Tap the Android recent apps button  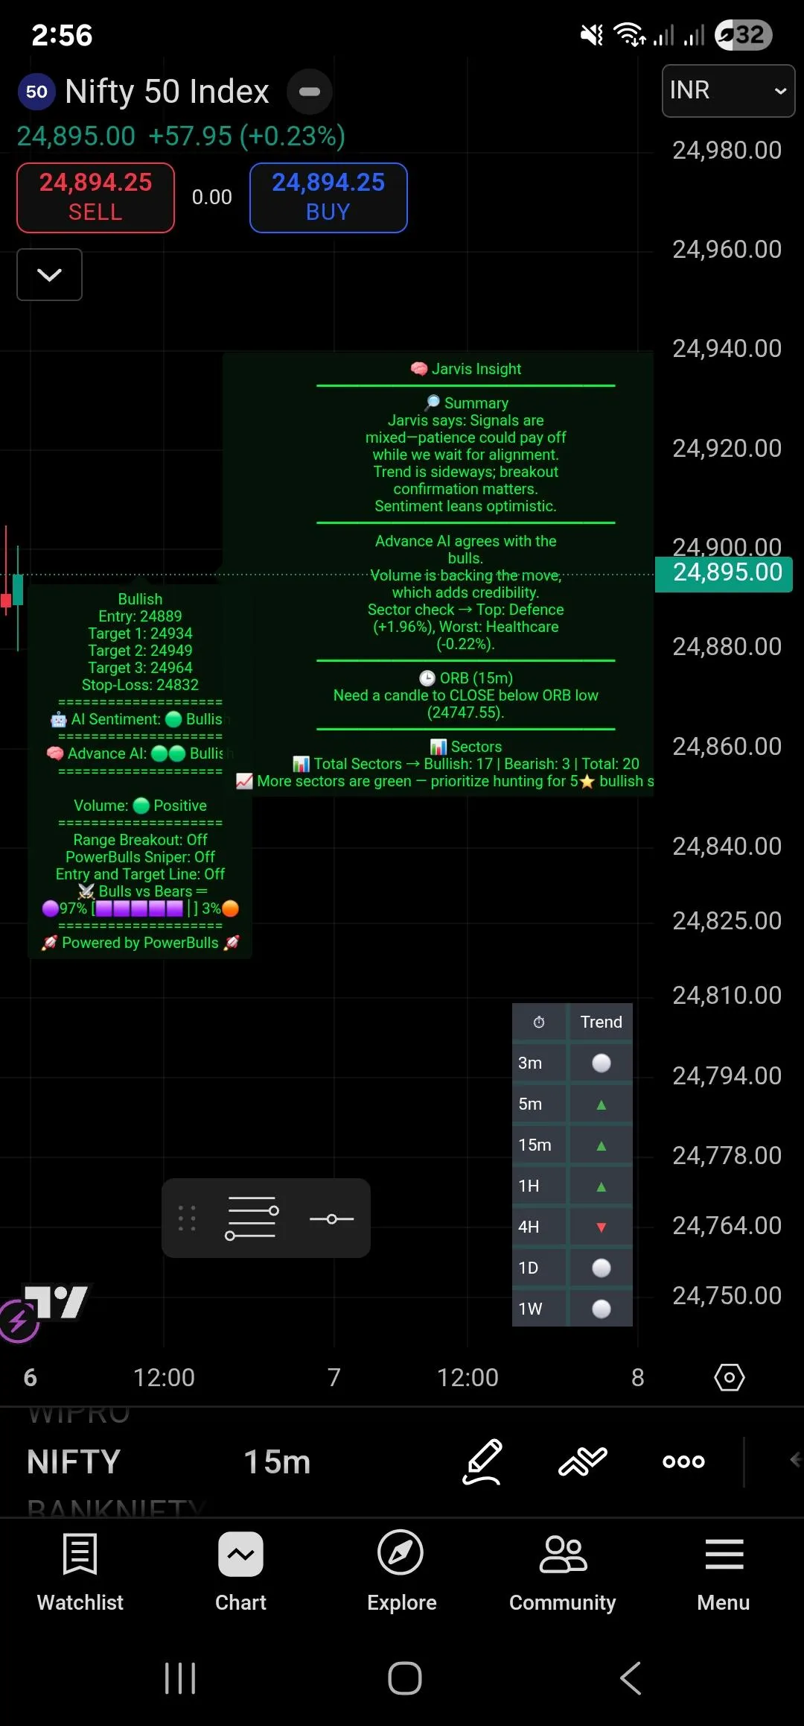click(x=180, y=1678)
